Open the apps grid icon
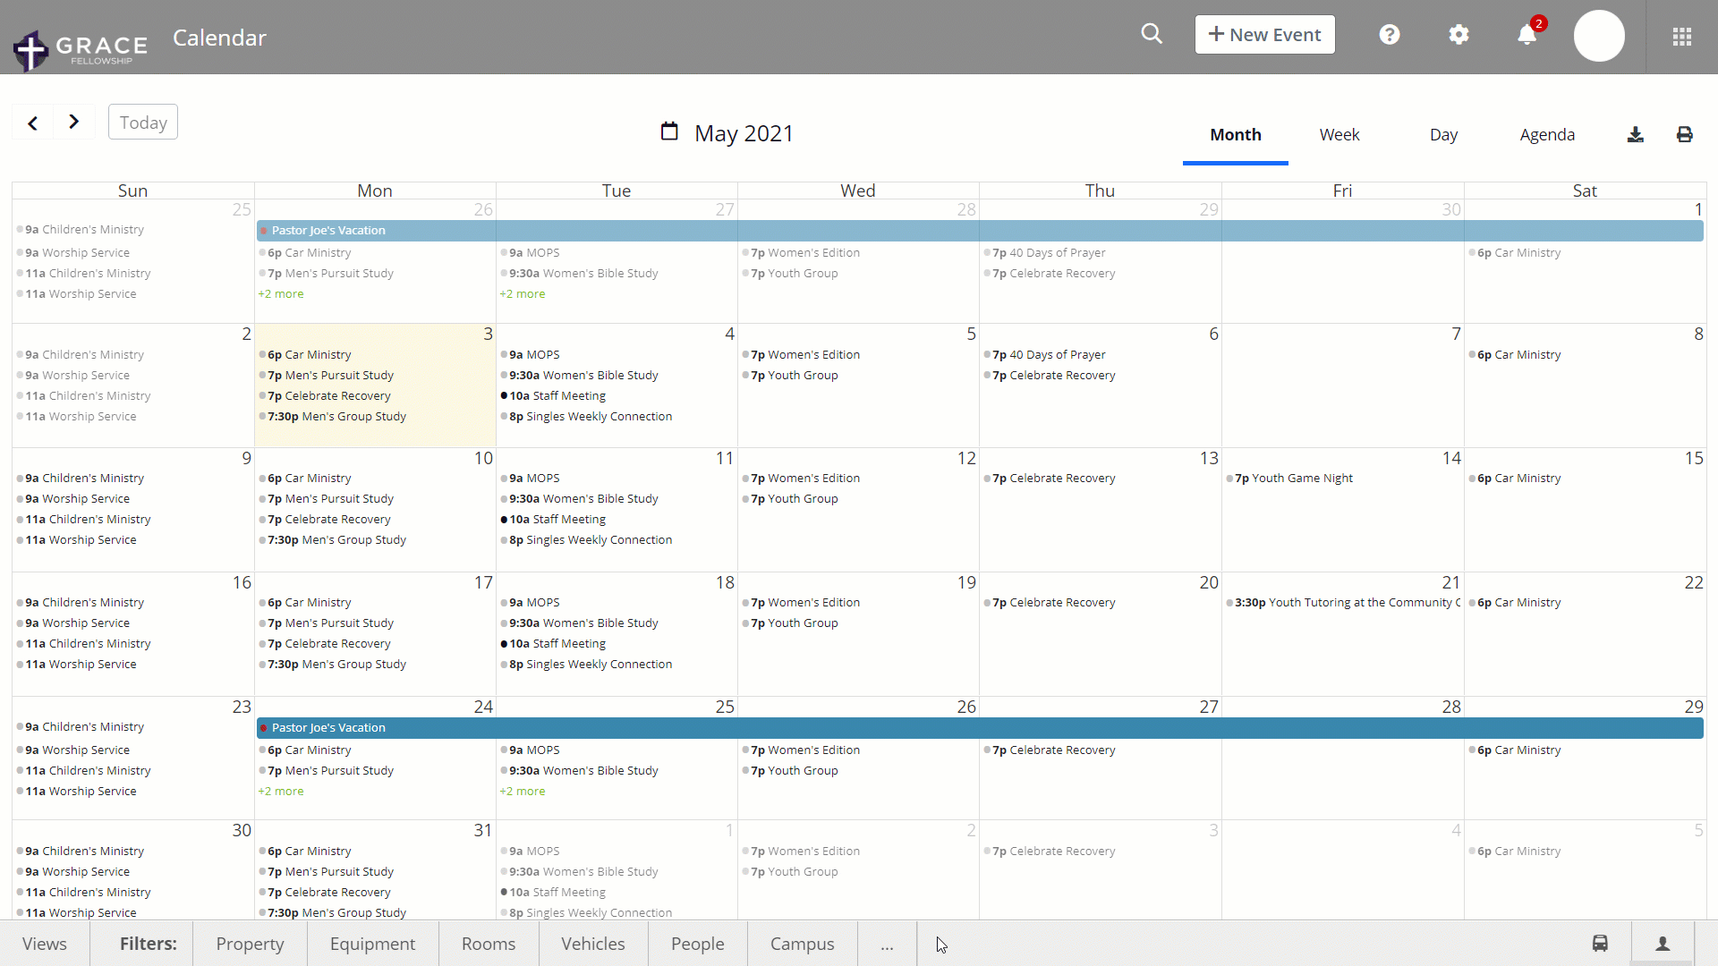The image size is (1718, 966). (1681, 37)
